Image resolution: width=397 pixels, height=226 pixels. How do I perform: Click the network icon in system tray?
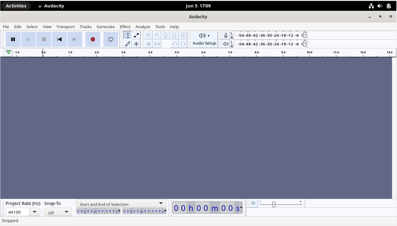click(x=371, y=6)
